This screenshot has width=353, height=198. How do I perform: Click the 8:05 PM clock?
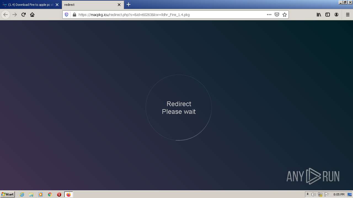(x=339, y=194)
